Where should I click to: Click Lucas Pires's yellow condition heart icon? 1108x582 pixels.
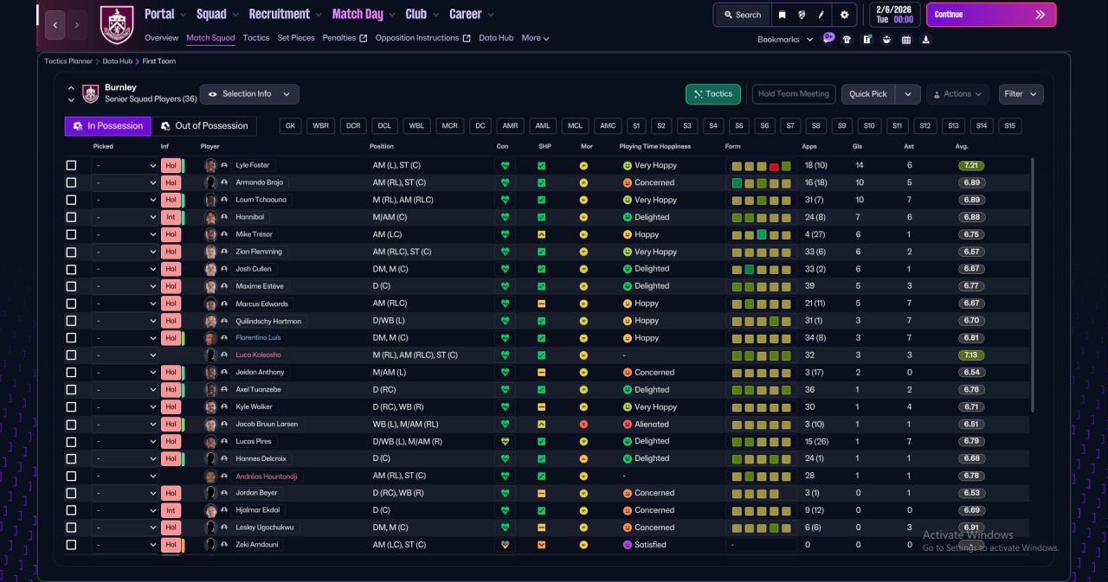(506, 441)
